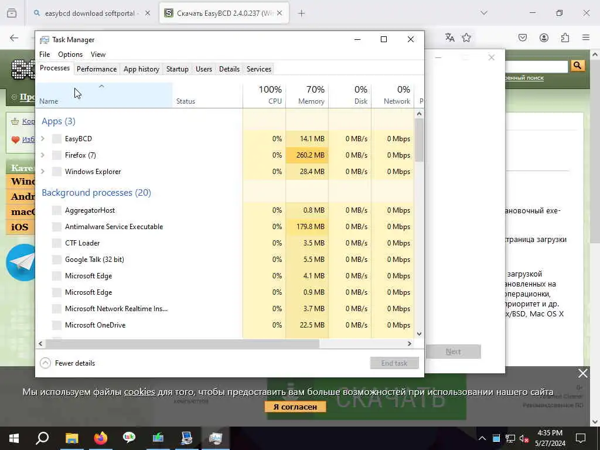Open the notification center icon

[x=581, y=438]
